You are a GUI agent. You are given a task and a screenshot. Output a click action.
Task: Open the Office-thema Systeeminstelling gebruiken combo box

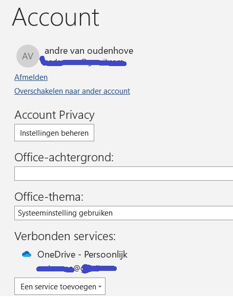pyautogui.click(x=124, y=213)
